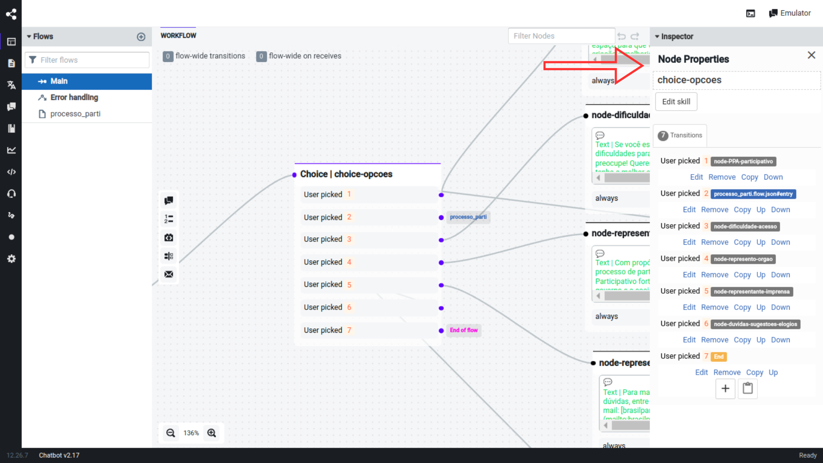The width and height of the screenshot is (823, 463).
Task: Click Filter flows input field
Action: coord(87,60)
